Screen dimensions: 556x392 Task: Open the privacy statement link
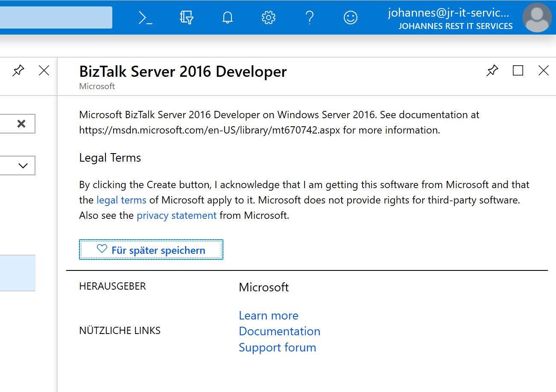pyautogui.click(x=177, y=215)
